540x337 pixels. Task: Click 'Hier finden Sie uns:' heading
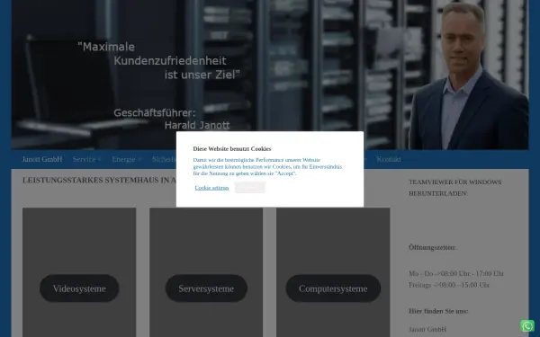[438, 311]
